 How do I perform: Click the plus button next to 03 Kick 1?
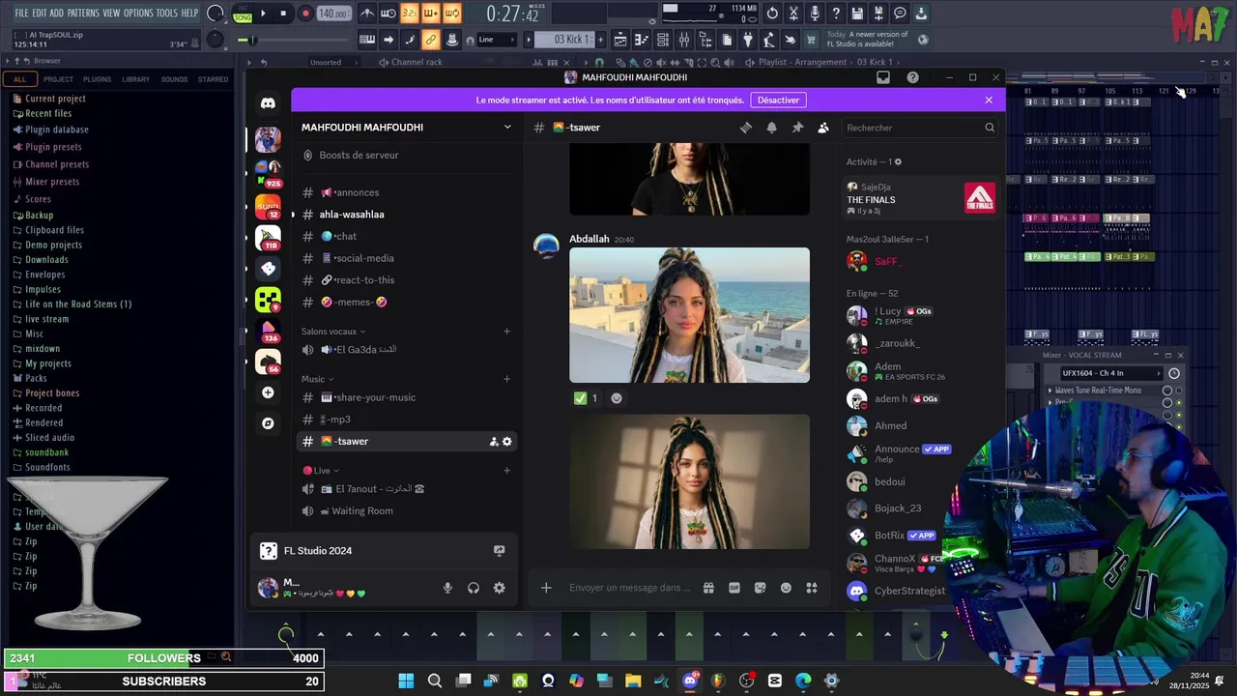(600, 40)
